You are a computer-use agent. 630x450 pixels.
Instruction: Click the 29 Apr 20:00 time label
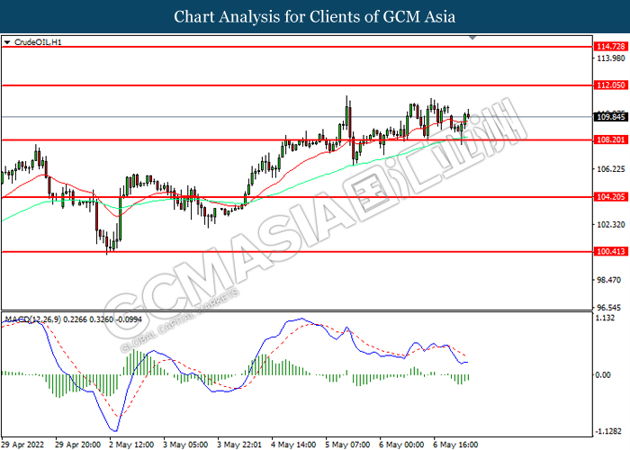click(x=78, y=445)
